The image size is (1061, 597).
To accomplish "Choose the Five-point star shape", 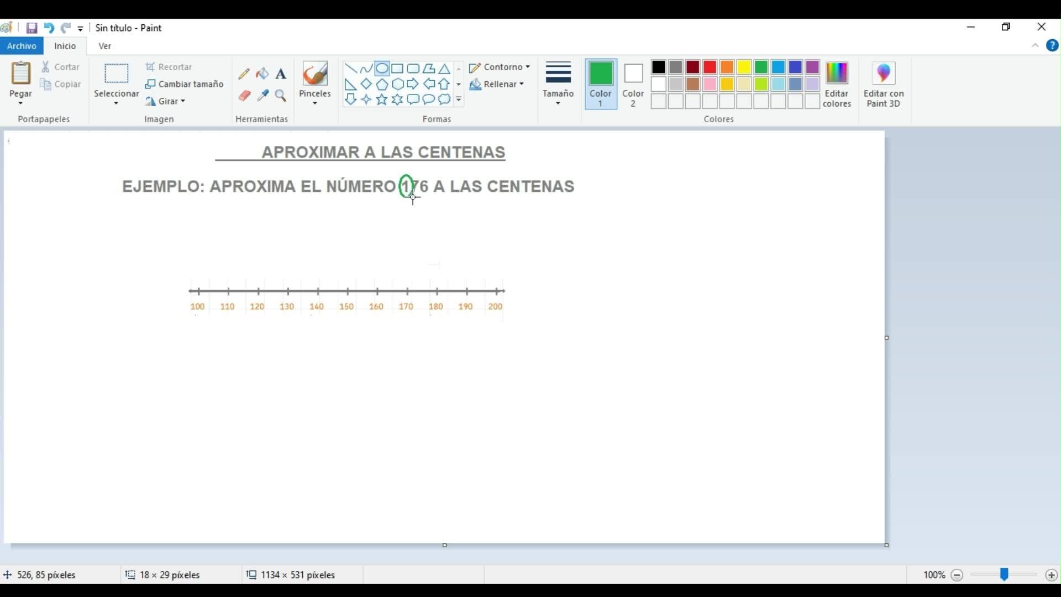I will click(382, 99).
